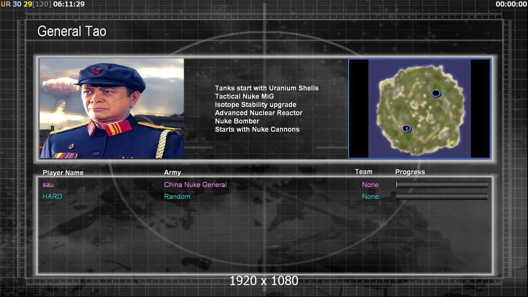Click the 00:00:00 timer at top right

pos(511,4)
